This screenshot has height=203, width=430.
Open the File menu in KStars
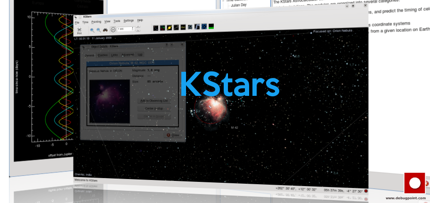pyautogui.click(x=77, y=22)
